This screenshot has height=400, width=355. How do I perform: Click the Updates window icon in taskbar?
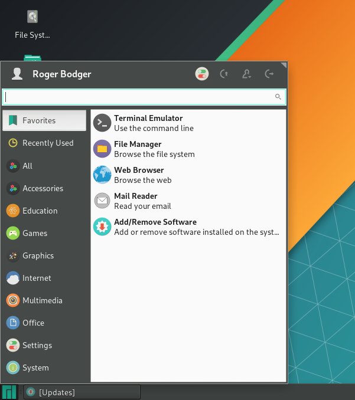[31, 392]
